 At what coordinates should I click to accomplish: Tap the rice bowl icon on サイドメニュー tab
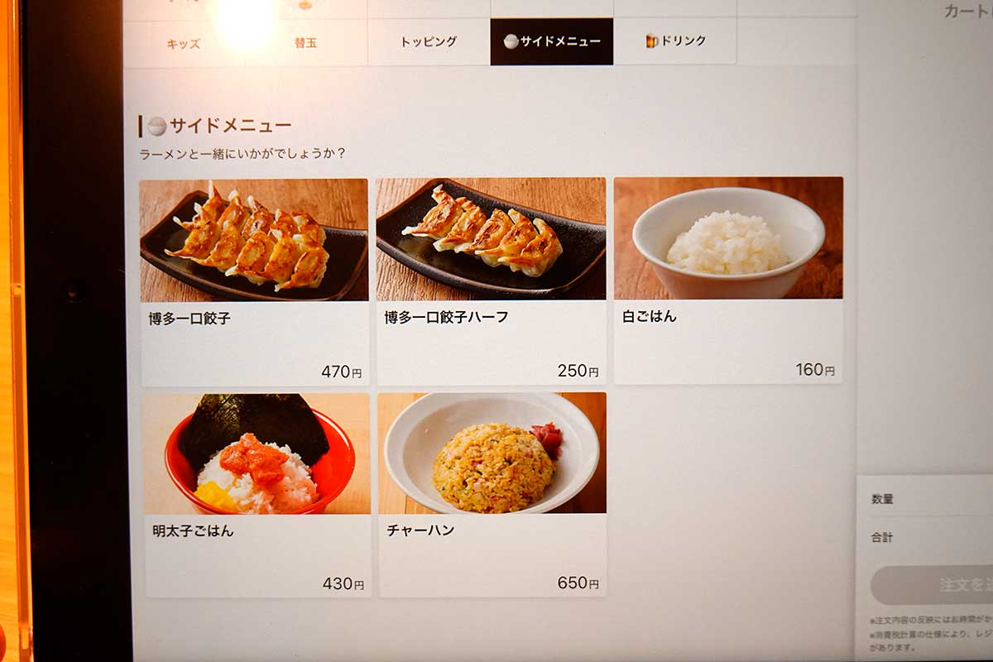[x=511, y=41]
